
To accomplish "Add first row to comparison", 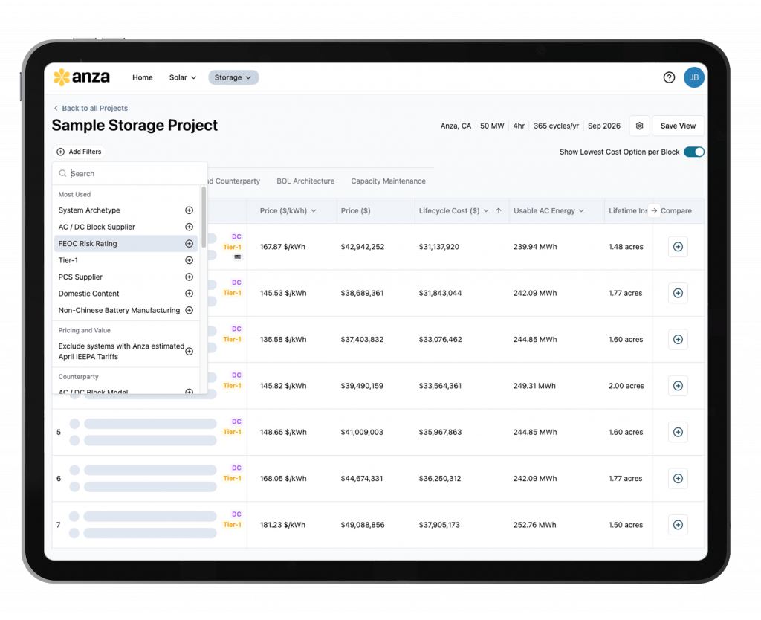I will pyautogui.click(x=677, y=247).
